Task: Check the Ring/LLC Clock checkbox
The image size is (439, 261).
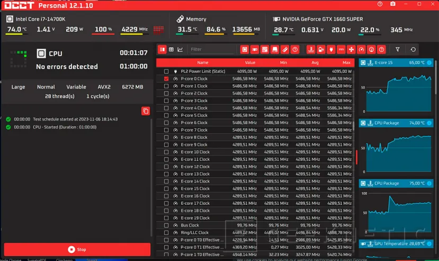Action: pyautogui.click(x=166, y=233)
